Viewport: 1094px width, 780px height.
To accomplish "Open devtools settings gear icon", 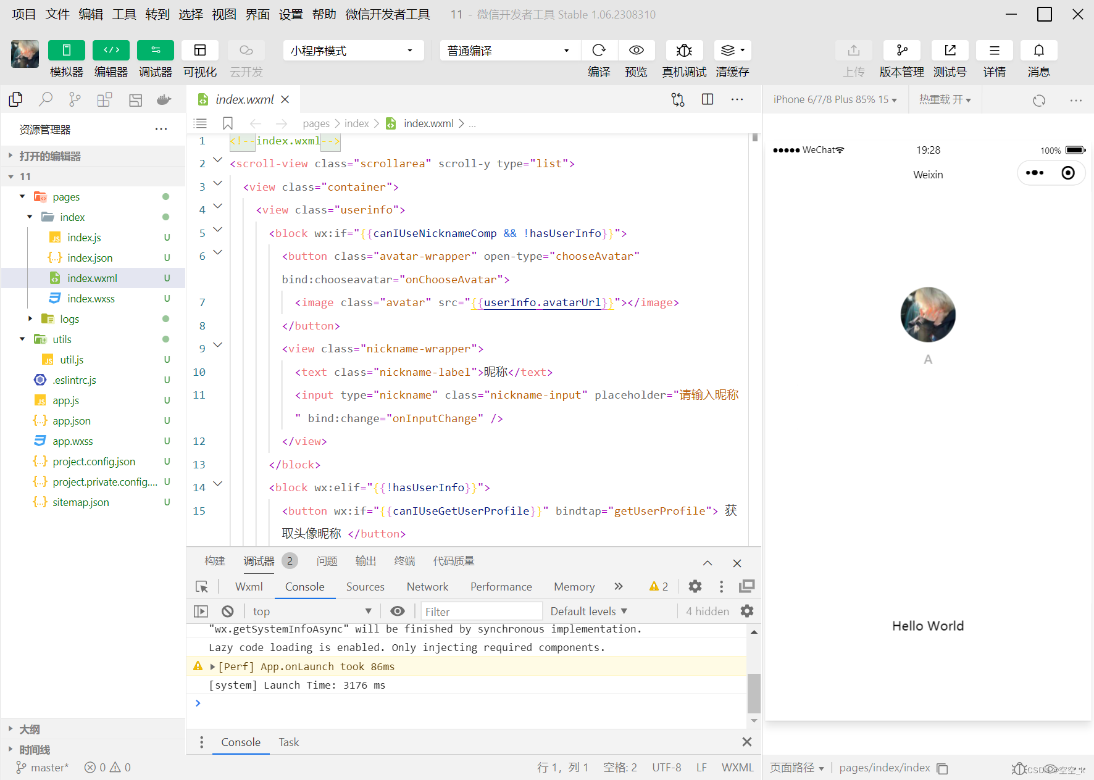I will click(x=695, y=586).
